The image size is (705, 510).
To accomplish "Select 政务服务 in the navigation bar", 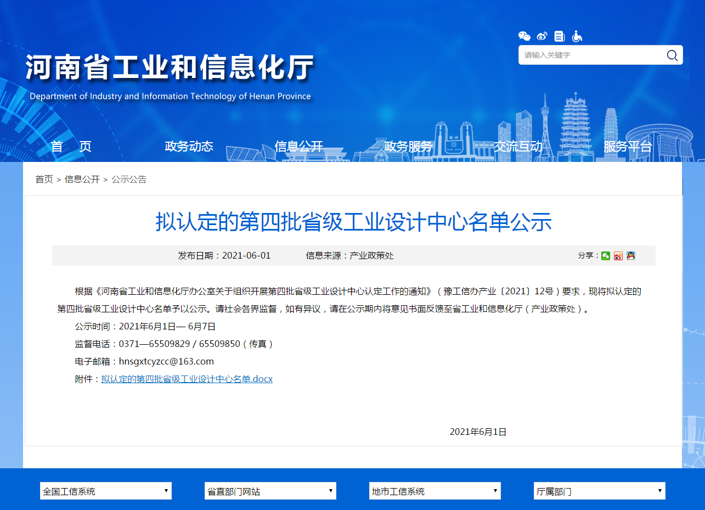I will pos(409,147).
